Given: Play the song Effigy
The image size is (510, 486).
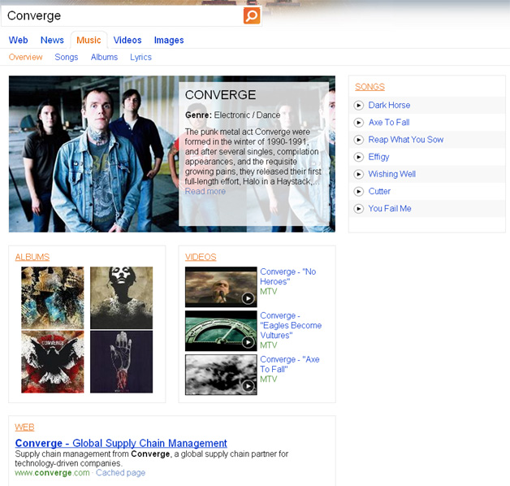Looking at the screenshot, I should tap(358, 157).
